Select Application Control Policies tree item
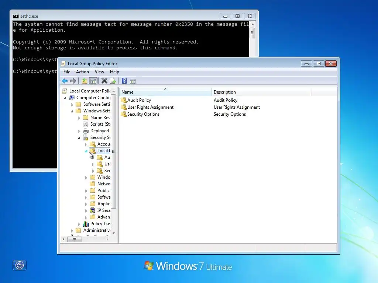Image resolution: width=378 pixels, height=283 pixels. tap(104, 203)
